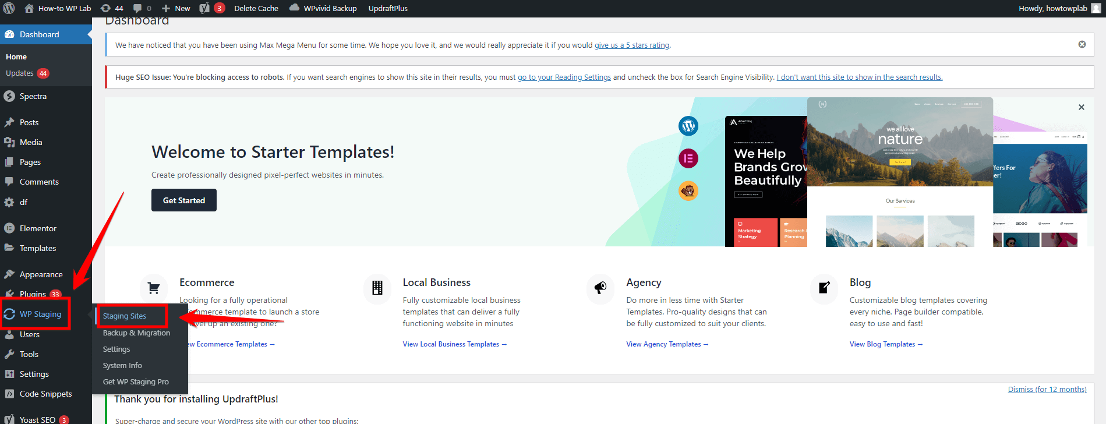
Task: Expand the Plugins menu in sidebar
Action: point(33,294)
